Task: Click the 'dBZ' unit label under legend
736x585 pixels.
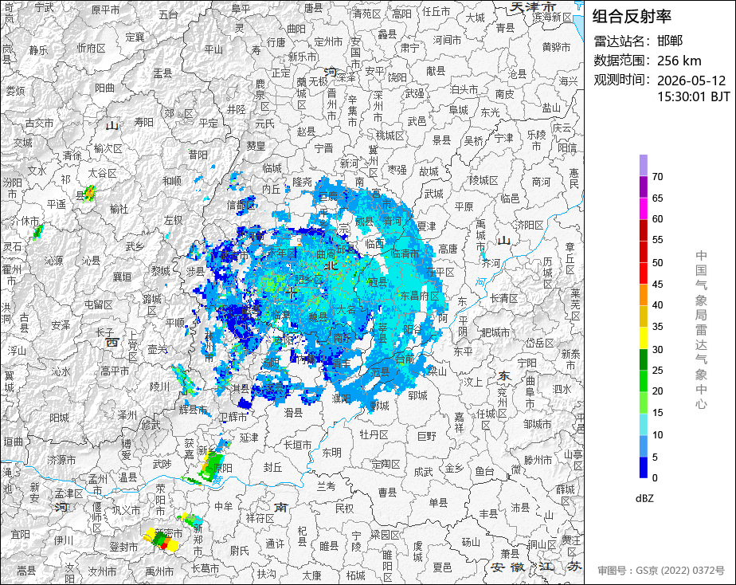Action: (644, 499)
